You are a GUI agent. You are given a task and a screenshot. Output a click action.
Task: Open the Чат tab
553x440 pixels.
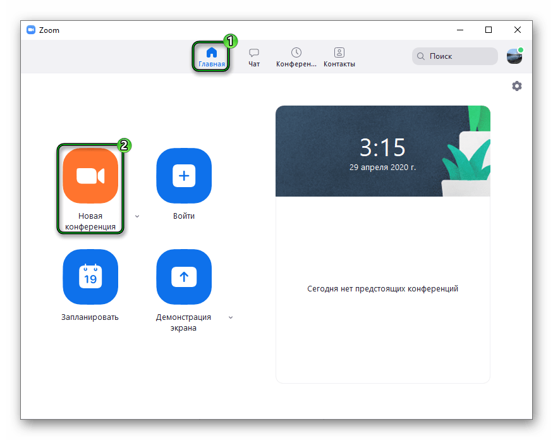pos(254,57)
